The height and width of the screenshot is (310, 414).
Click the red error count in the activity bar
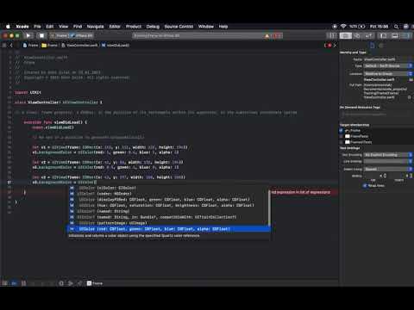[x=278, y=36]
